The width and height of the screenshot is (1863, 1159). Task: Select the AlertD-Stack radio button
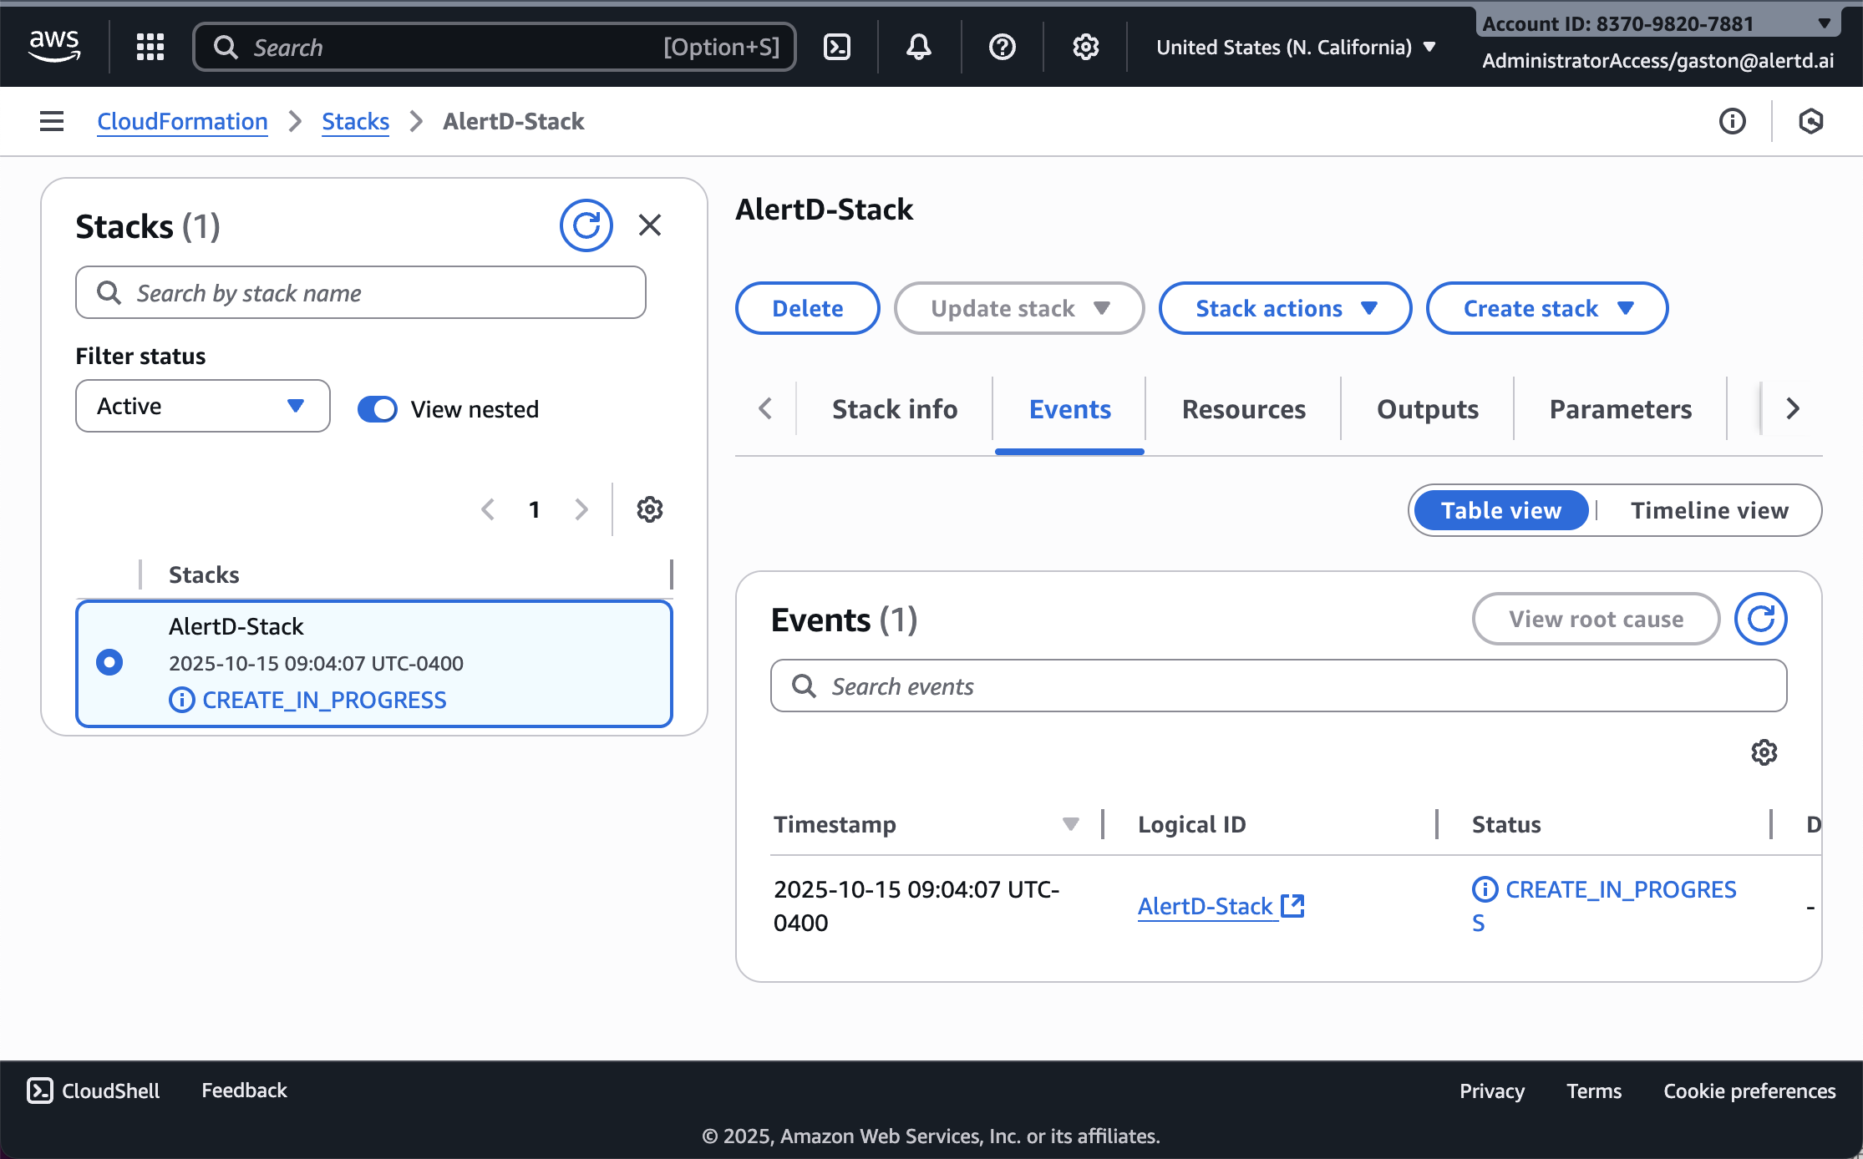109,661
